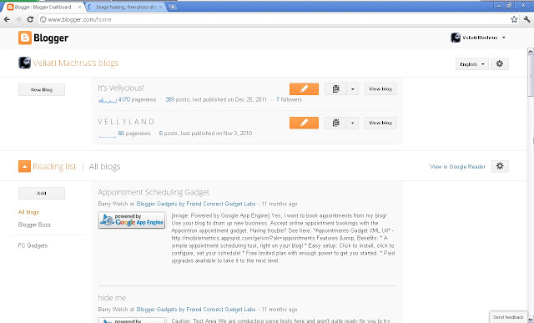Close the Blogger Dashboard tab
534x323 pixels.
[x=80, y=7]
